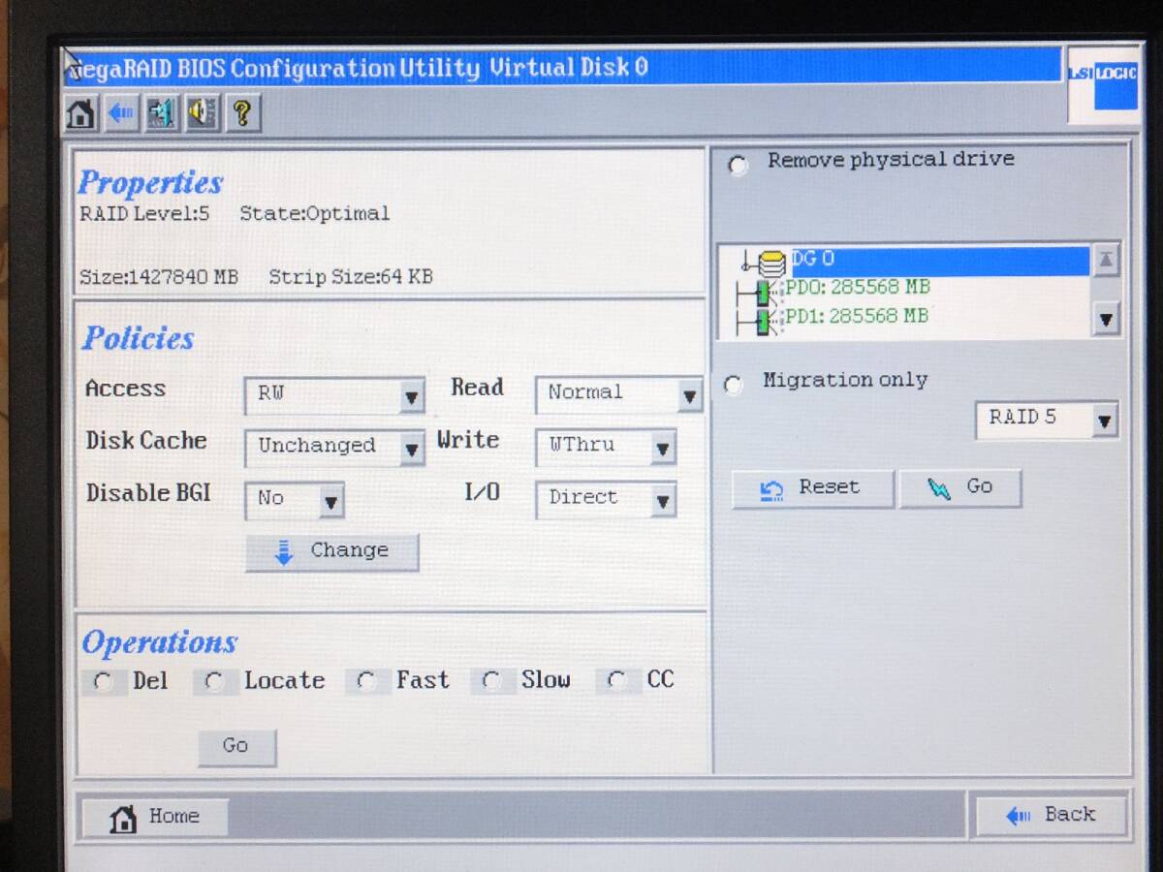Image resolution: width=1163 pixels, height=872 pixels.
Task: Click the Policies heading
Action: pyautogui.click(x=138, y=338)
